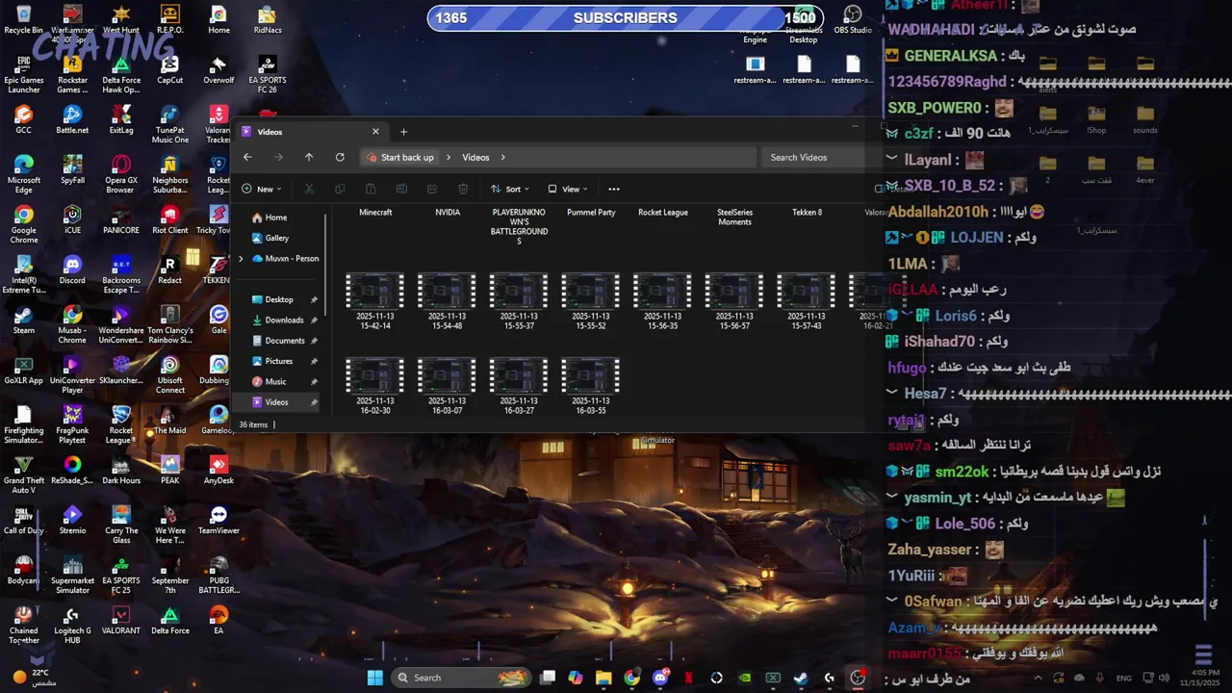Click the taskbar Search box

[x=459, y=678]
